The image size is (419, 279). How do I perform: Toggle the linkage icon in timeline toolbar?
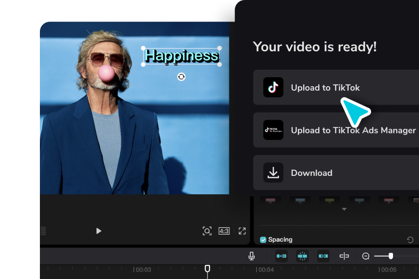pos(323,256)
